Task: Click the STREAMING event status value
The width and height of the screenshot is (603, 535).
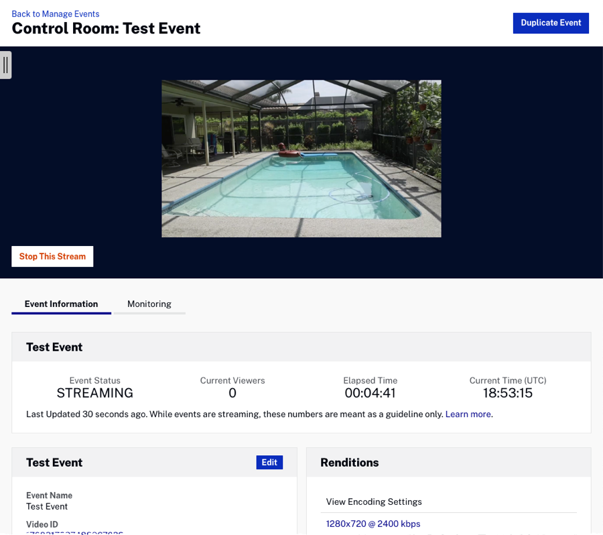Action: click(x=94, y=393)
